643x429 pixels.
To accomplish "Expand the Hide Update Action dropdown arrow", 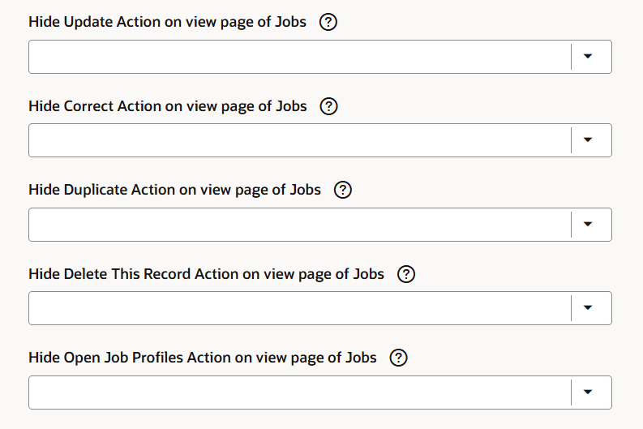I will pos(589,57).
